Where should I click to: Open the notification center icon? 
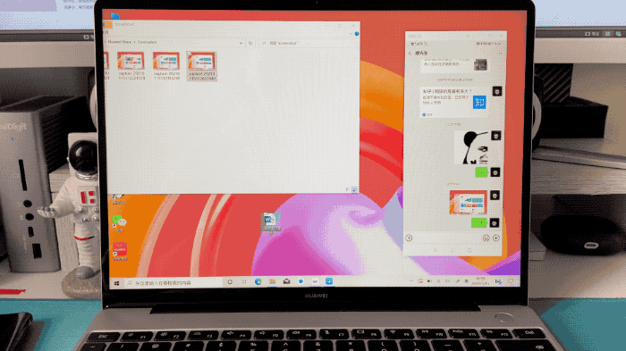pyautogui.click(x=511, y=281)
